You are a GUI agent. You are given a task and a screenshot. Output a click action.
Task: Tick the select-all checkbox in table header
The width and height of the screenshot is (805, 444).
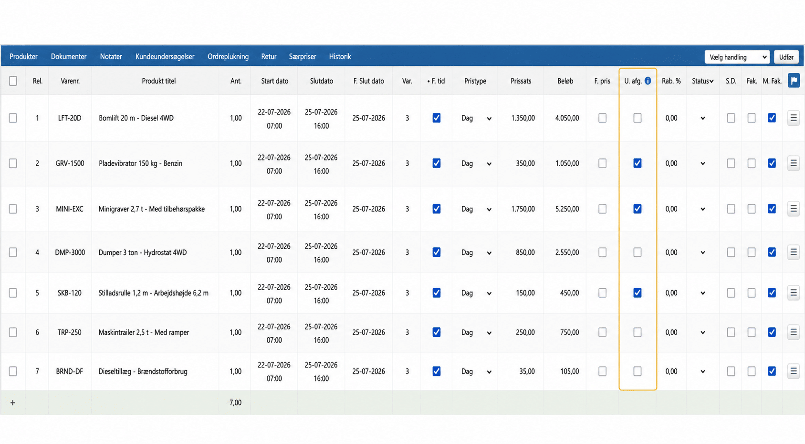point(13,81)
